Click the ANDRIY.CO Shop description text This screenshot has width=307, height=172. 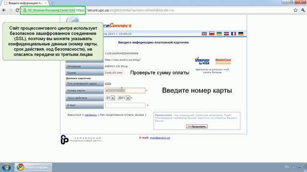click(x=116, y=66)
